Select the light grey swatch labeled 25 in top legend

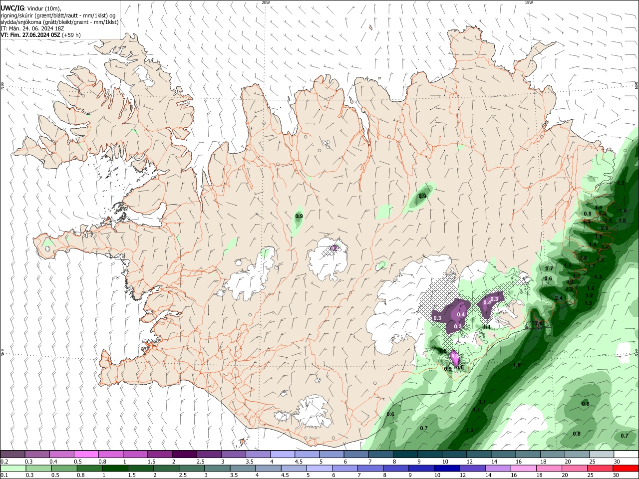pos(602,454)
